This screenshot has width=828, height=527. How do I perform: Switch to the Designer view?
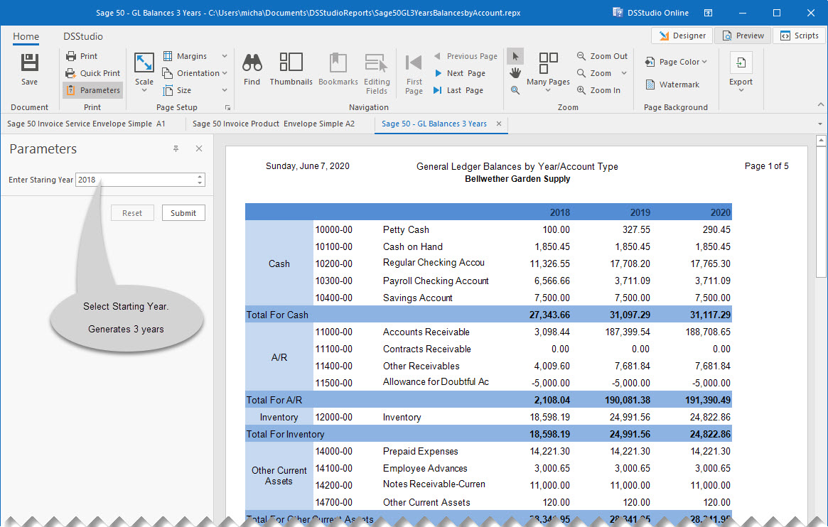682,36
